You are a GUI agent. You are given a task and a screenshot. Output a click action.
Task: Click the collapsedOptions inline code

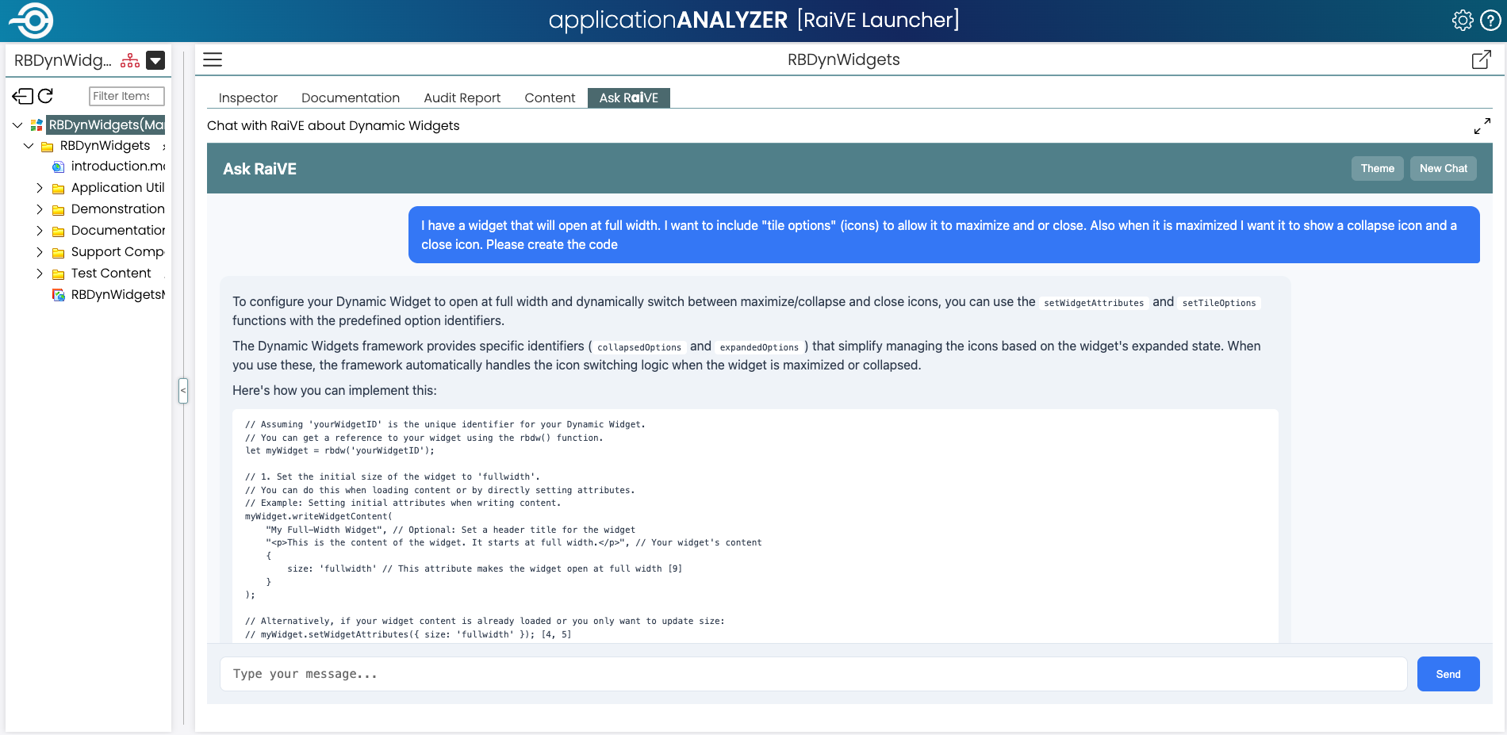[639, 347]
